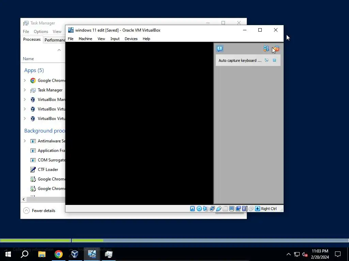Viewport: 349px width, 261px height.
Task: Expand the Google Chrome entry under Apps
Action: [x=25, y=80]
